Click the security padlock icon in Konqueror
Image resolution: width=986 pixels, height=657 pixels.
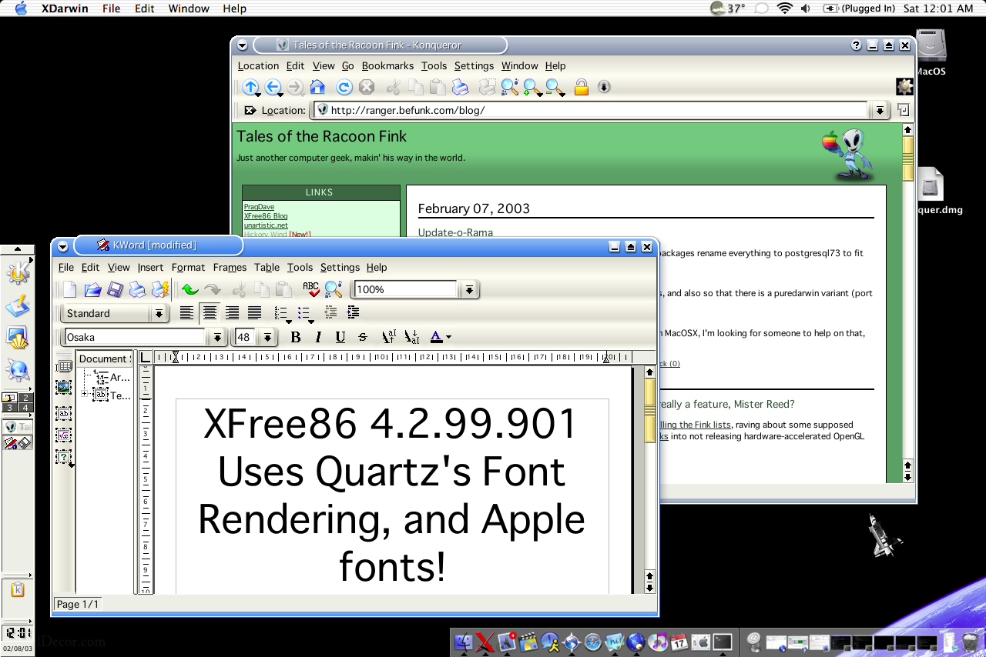click(x=582, y=87)
